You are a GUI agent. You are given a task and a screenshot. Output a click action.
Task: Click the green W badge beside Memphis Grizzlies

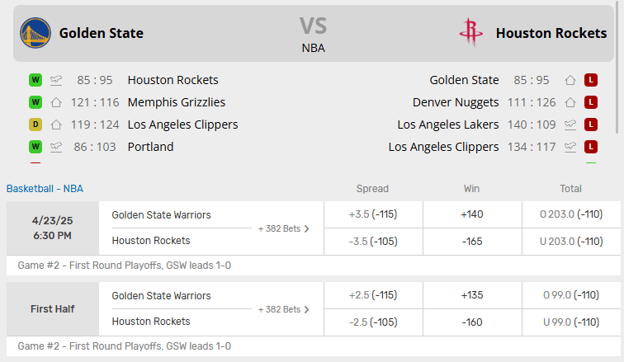coord(35,102)
